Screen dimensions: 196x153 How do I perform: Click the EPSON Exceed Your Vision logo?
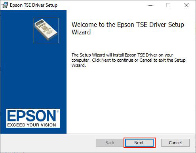pyautogui.click(x=33, y=118)
